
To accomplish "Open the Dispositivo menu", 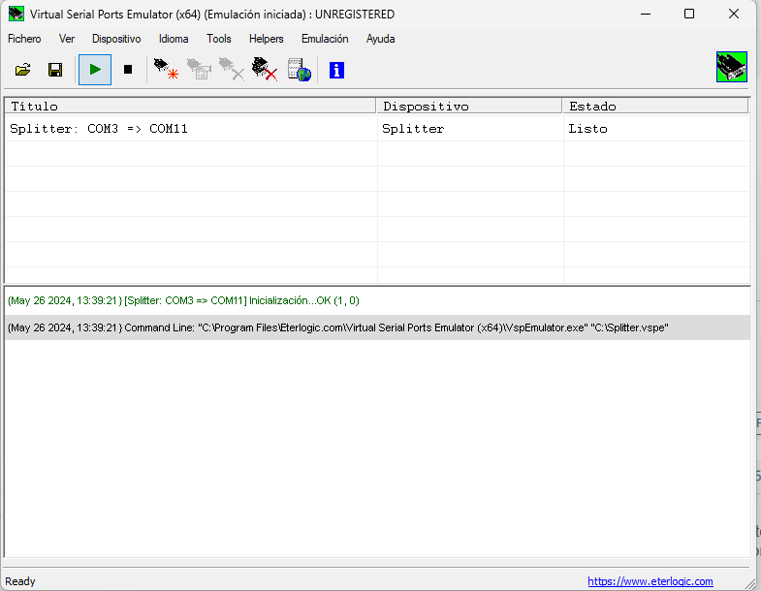I will [x=116, y=39].
